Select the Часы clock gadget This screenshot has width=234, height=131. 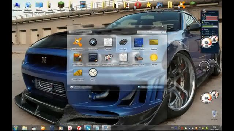click(x=93, y=74)
